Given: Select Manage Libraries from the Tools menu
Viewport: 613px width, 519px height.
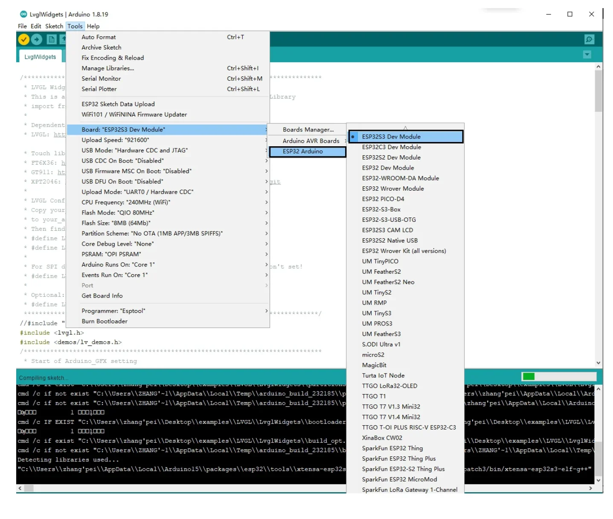Looking at the screenshot, I should point(107,68).
